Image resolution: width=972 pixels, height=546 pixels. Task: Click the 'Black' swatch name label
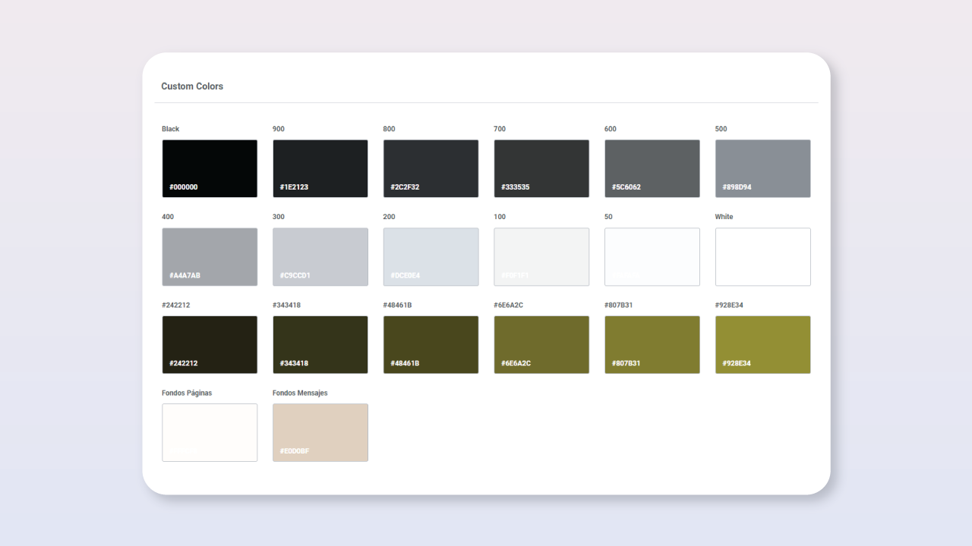(x=171, y=129)
